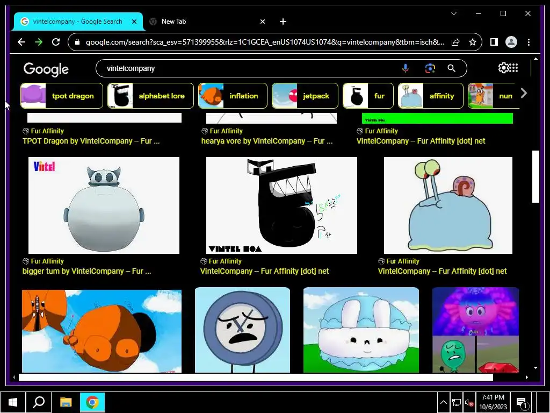Open Fur Affinity source above TPOT Dragon
Screen dimensions: 550x413
[x=43, y=131]
